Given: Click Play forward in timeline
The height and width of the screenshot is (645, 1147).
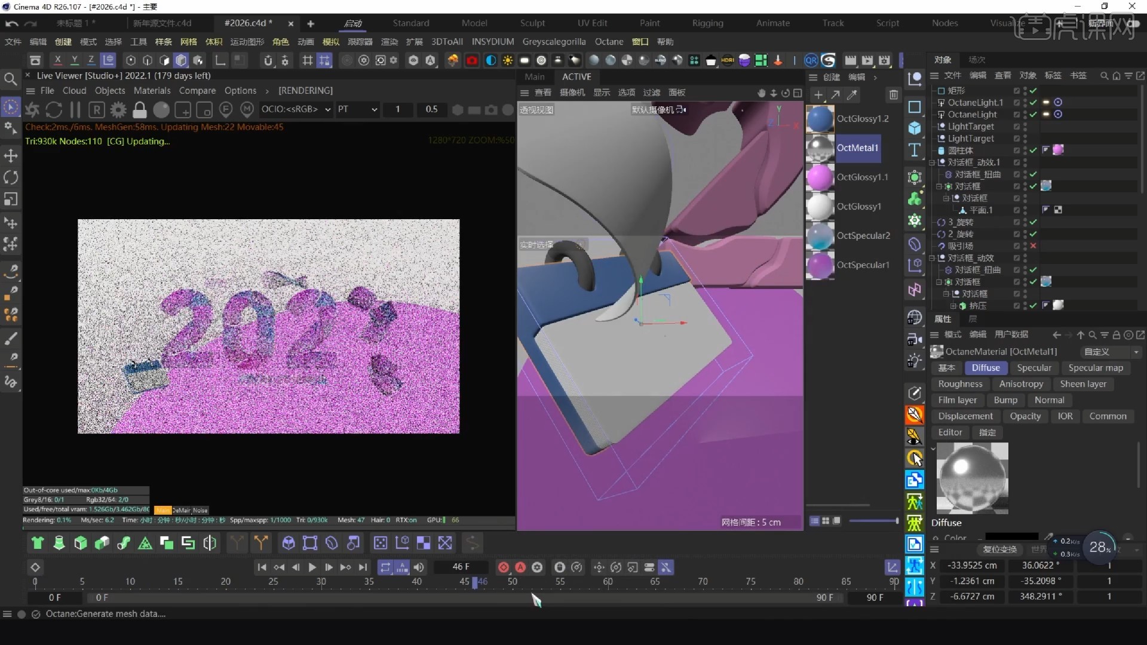Looking at the screenshot, I should click(x=312, y=567).
